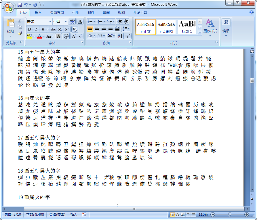Click the Sort A-Z icon
This screenshot has width=257, height=220.
(120, 36)
